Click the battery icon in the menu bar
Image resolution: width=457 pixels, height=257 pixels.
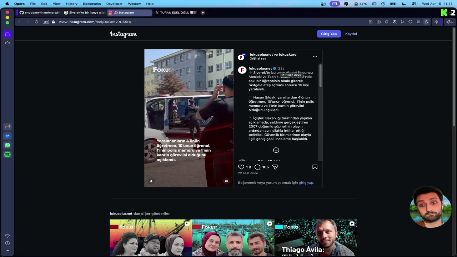coord(393,4)
